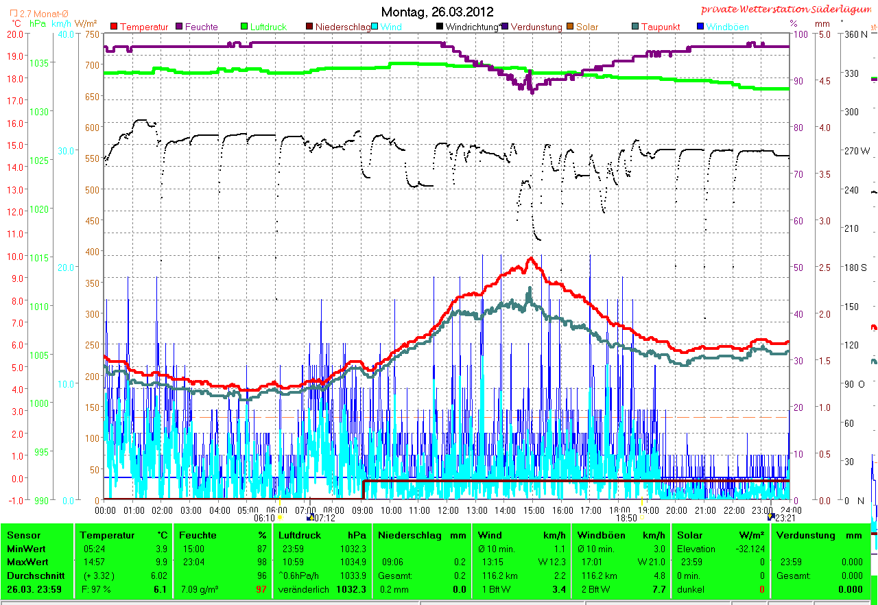Click the Windböen header in data table
The height and width of the screenshot is (605, 878).
[600, 535]
